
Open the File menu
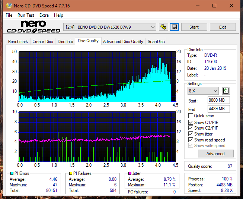(9, 15)
